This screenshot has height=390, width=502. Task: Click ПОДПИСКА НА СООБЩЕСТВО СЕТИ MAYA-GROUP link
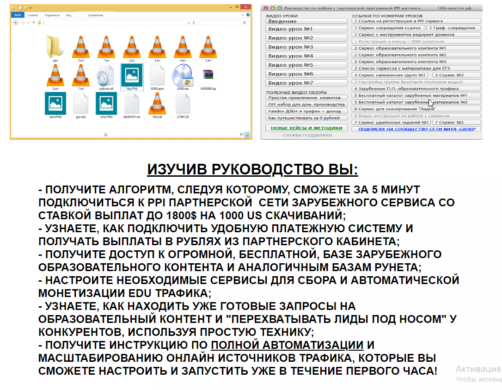tap(416, 129)
